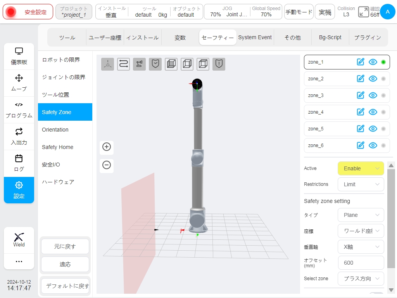
Task: Open the 座標 world coordinate dropdown
Action: pos(361,231)
